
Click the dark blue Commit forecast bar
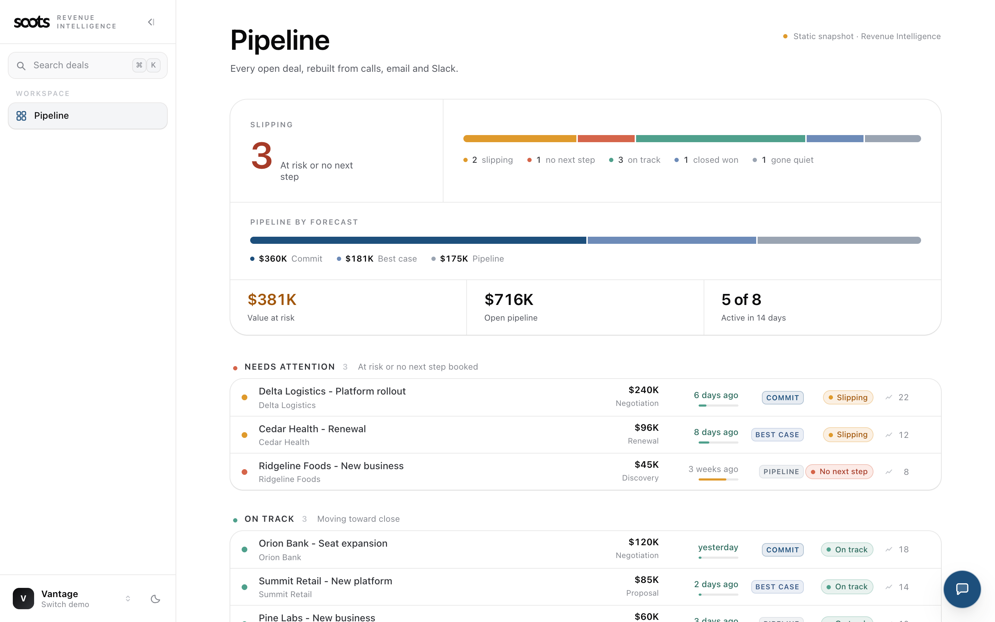coord(418,240)
